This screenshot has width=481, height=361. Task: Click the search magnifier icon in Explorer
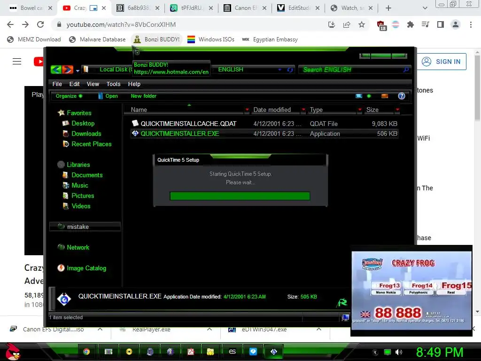(406, 70)
